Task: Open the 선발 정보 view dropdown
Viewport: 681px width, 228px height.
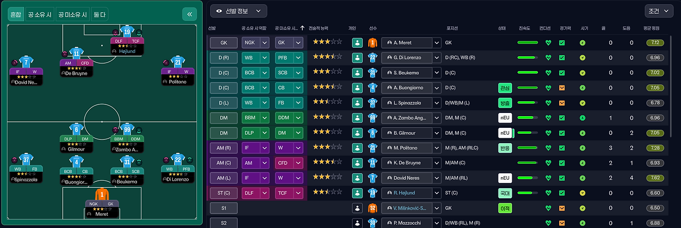Action: point(238,11)
